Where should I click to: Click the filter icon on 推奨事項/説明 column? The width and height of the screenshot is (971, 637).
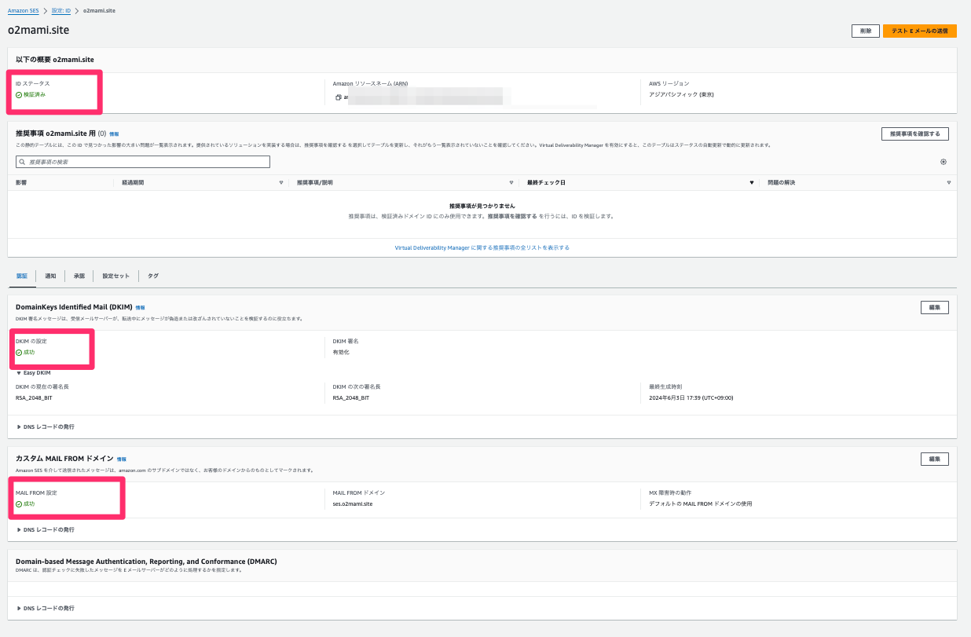tap(511, 182)
